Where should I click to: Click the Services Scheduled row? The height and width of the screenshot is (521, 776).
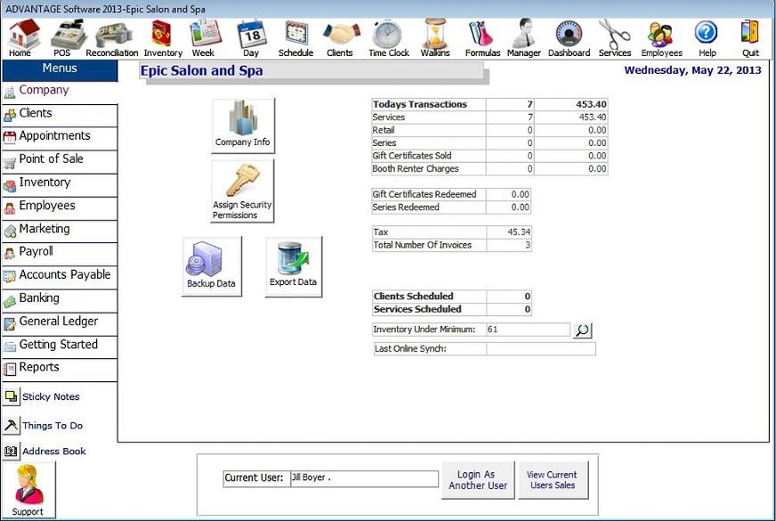pyautogui.click(x=452, y=309)
